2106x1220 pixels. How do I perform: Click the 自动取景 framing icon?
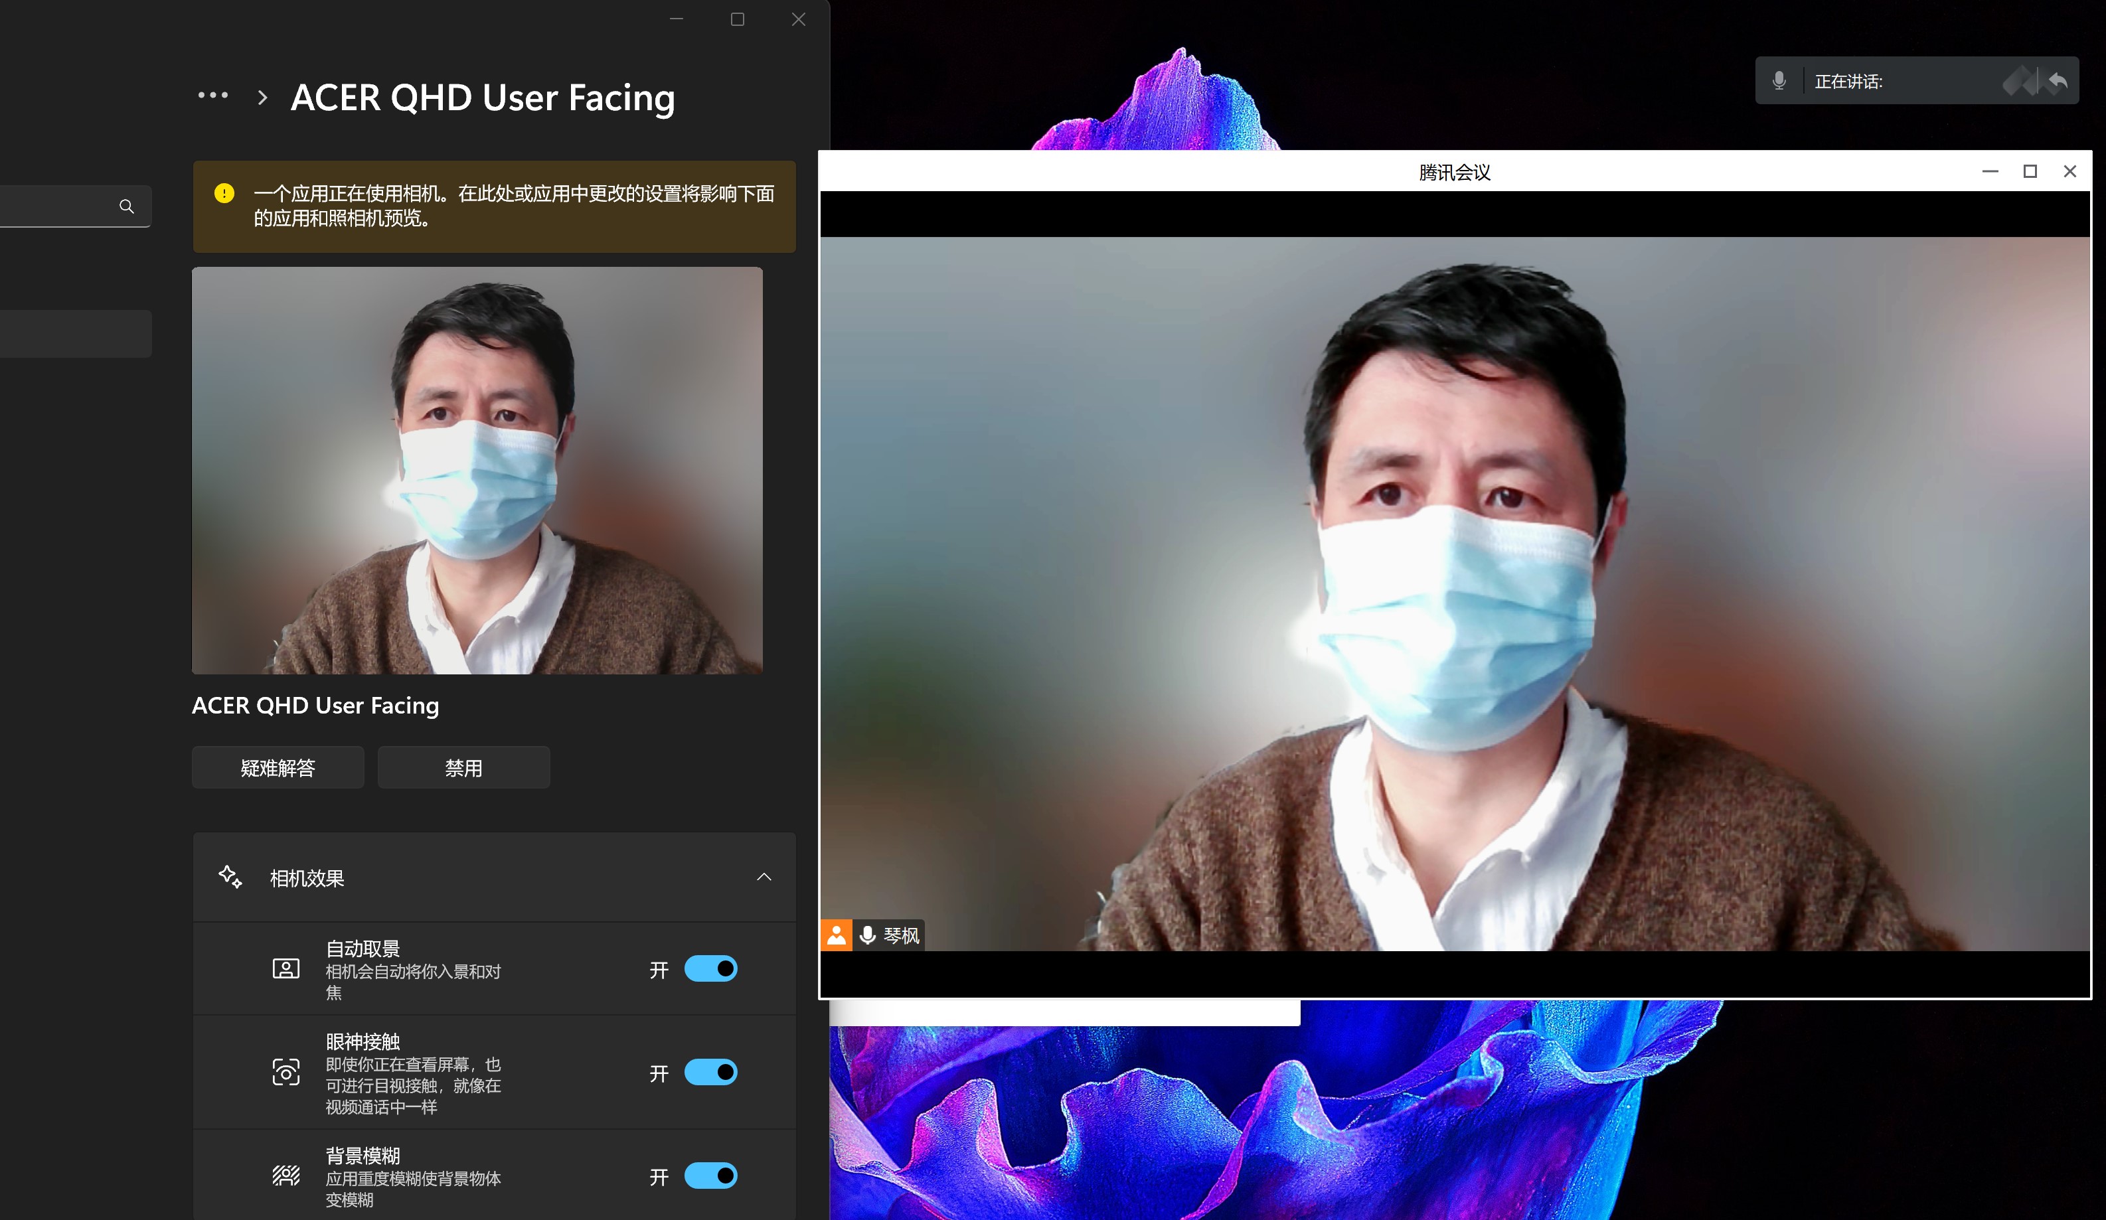(285, 968)
